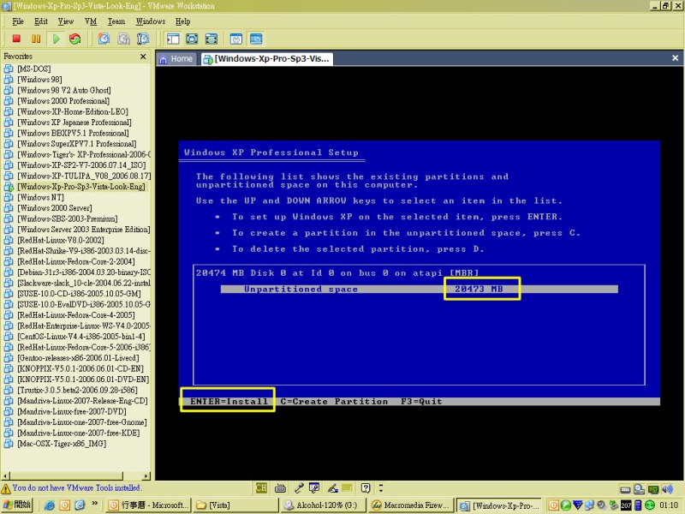Select [Trustix-3.0.5.beta2-2006.09.28-i586] favorite

[x=77, y=390]
